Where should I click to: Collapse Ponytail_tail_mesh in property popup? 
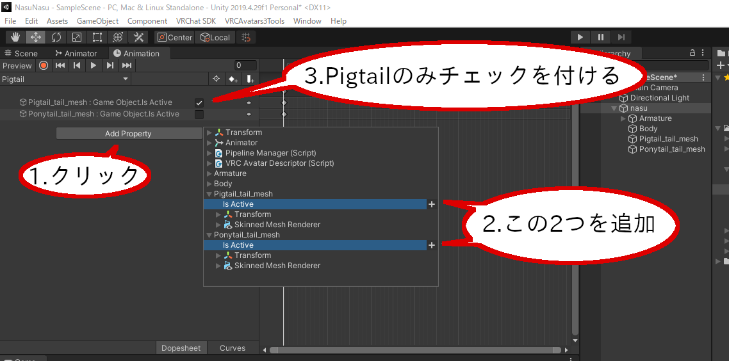click(209, 235)
